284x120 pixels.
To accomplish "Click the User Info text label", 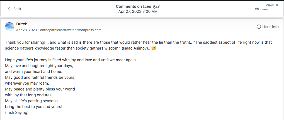I will [x=270, y=27].
